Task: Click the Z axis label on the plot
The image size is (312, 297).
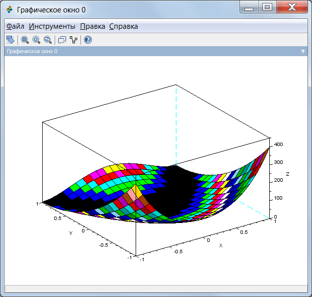Action: click(287, 174)
